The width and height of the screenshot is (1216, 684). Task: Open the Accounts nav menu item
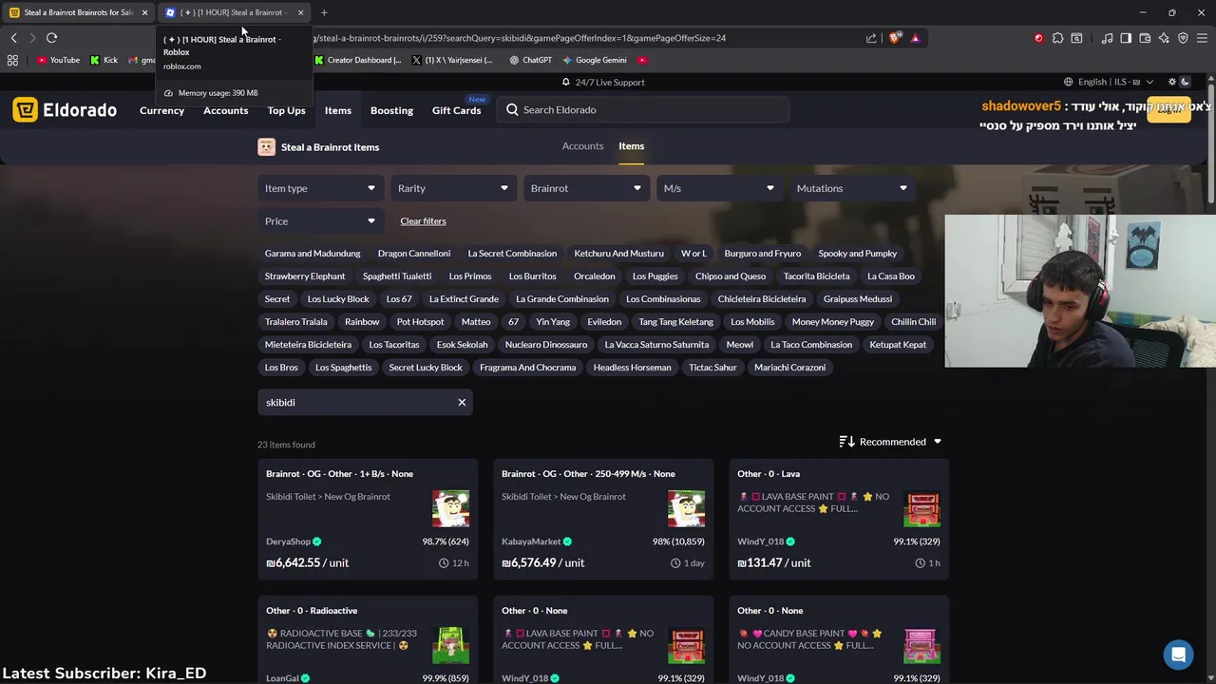coord(225,110)
